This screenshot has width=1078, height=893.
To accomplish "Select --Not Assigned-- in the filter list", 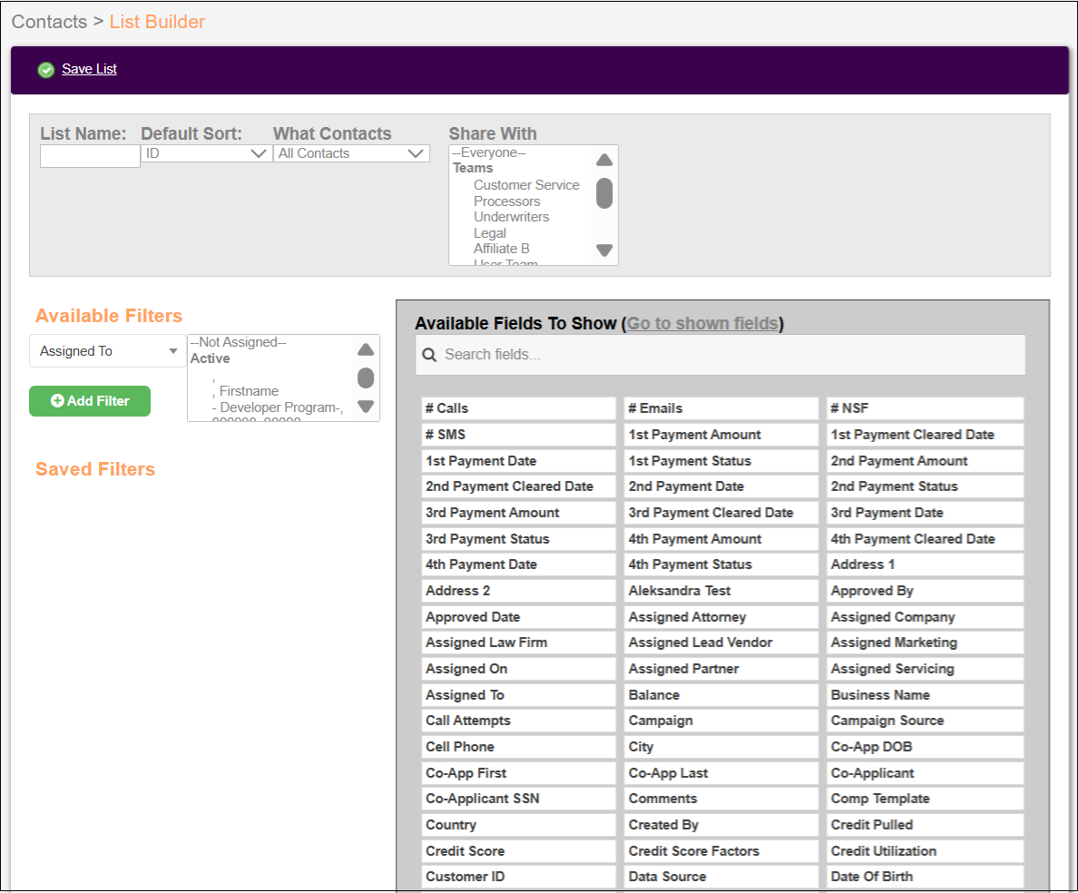I will pyautogui.click(x=238, y=342).
